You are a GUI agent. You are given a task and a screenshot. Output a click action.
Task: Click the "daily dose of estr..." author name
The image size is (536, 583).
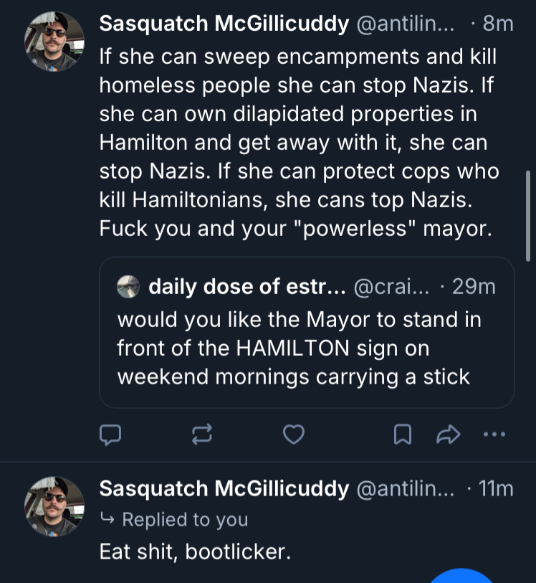click(247, 287)
